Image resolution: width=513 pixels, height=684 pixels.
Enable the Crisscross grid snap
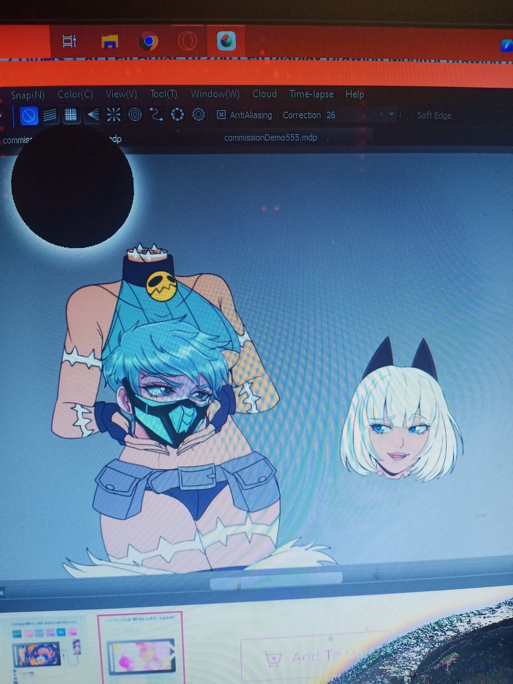71,115
